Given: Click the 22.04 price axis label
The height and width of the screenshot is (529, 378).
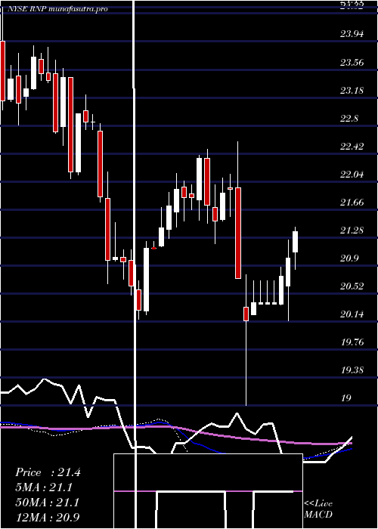Looking at the screenshot, I should 352,174.
